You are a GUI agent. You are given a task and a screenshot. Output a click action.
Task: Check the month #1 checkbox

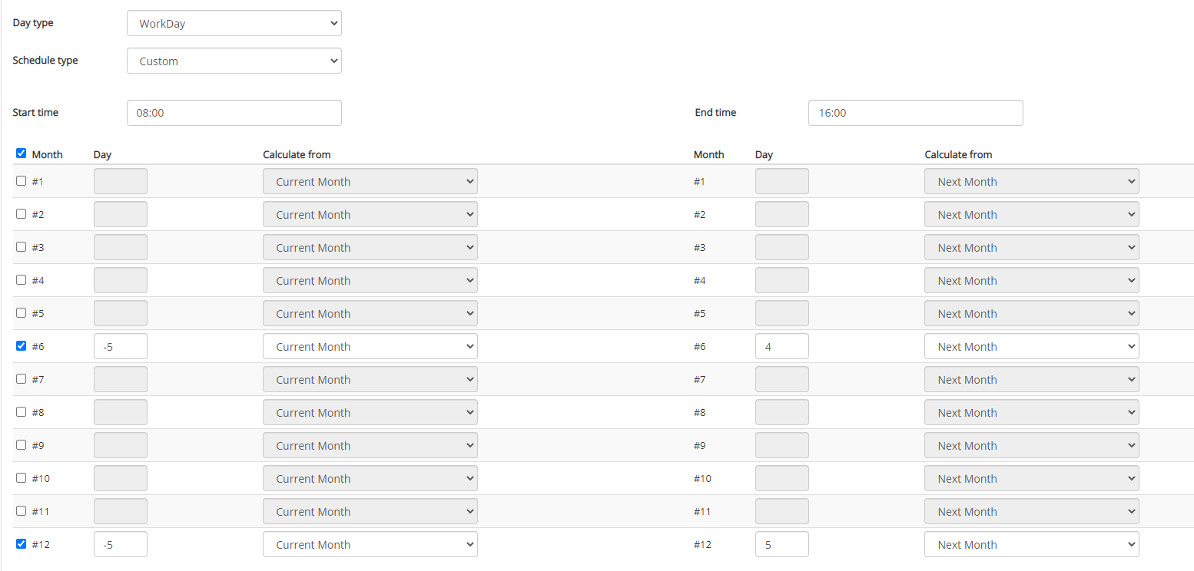click(21, 181)
